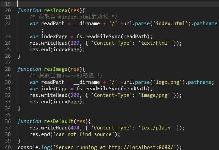Viewport: 219px width, 150px height.
Task: Click the 'text/plain' string value
Action: click(156, 128)
